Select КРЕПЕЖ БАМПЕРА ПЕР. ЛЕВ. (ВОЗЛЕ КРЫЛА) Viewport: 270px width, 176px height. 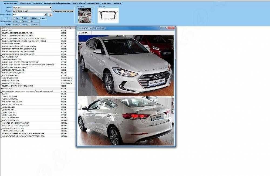tap(39, 46)
